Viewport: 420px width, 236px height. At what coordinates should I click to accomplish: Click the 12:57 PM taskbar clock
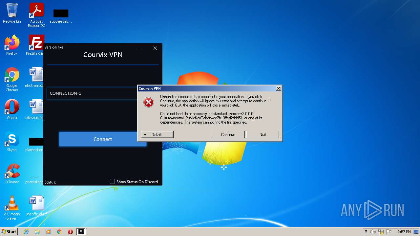[x=403, y=232]
